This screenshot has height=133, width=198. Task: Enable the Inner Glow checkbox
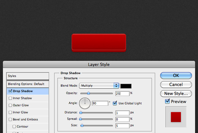point(10,112)
